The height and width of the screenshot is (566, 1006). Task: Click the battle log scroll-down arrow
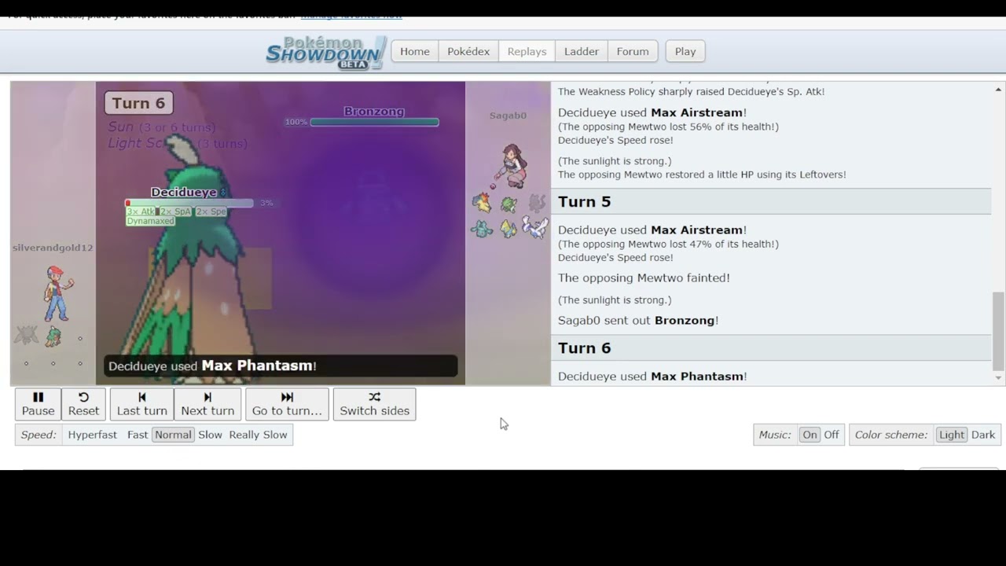[x=998, y=378]
